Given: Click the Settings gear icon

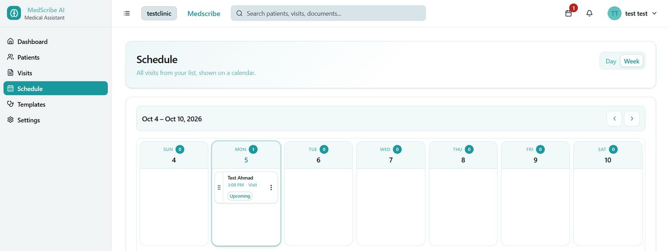Looking at the screenshot, I should point(10,120).
